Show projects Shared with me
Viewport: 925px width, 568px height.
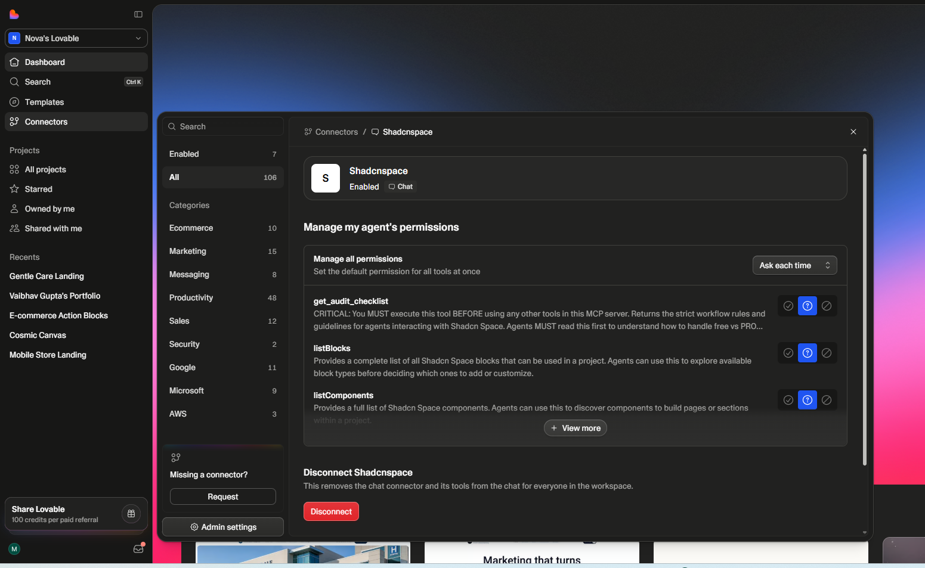(76, 228)
